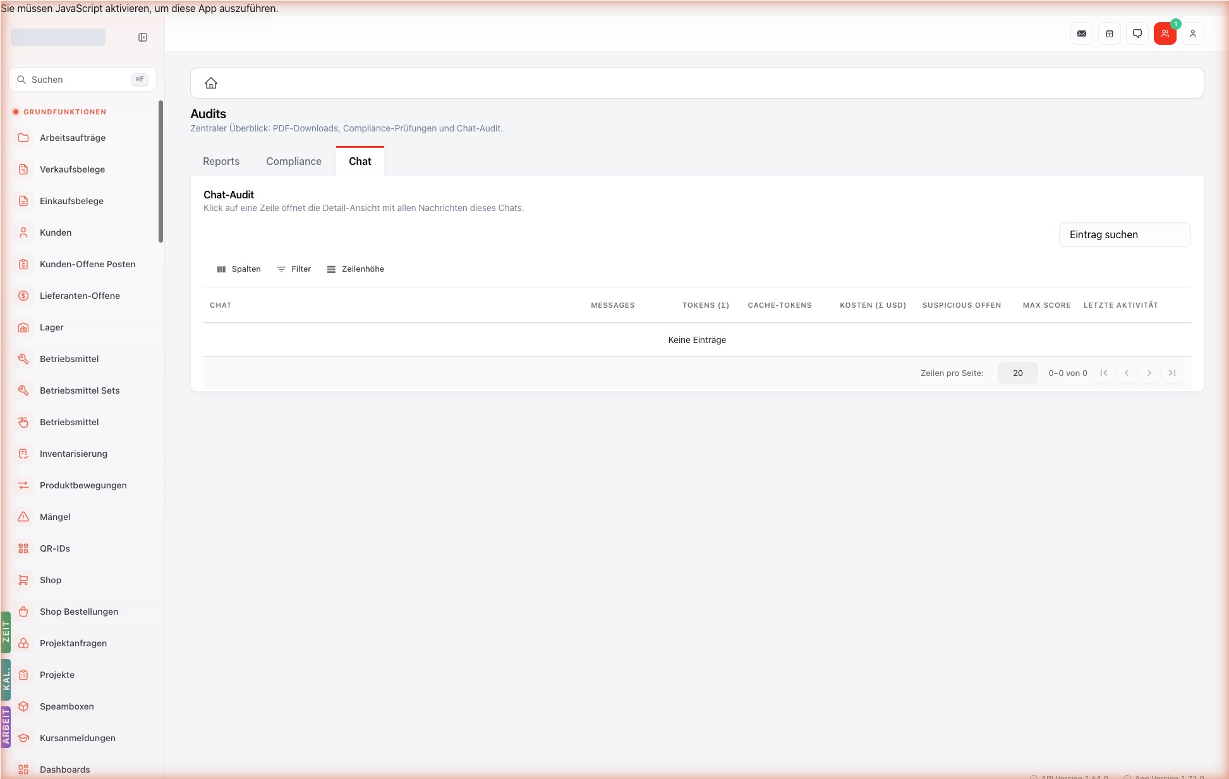Sort by KOSTEN (Σ USD) column header
1229x779 pixels.
click(873, 305)
